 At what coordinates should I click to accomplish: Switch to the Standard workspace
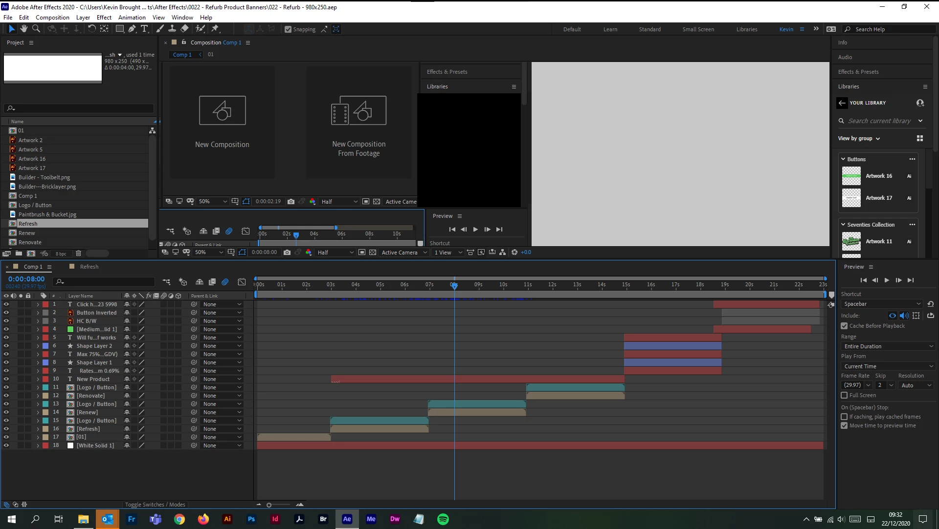(x=649, y=29)
